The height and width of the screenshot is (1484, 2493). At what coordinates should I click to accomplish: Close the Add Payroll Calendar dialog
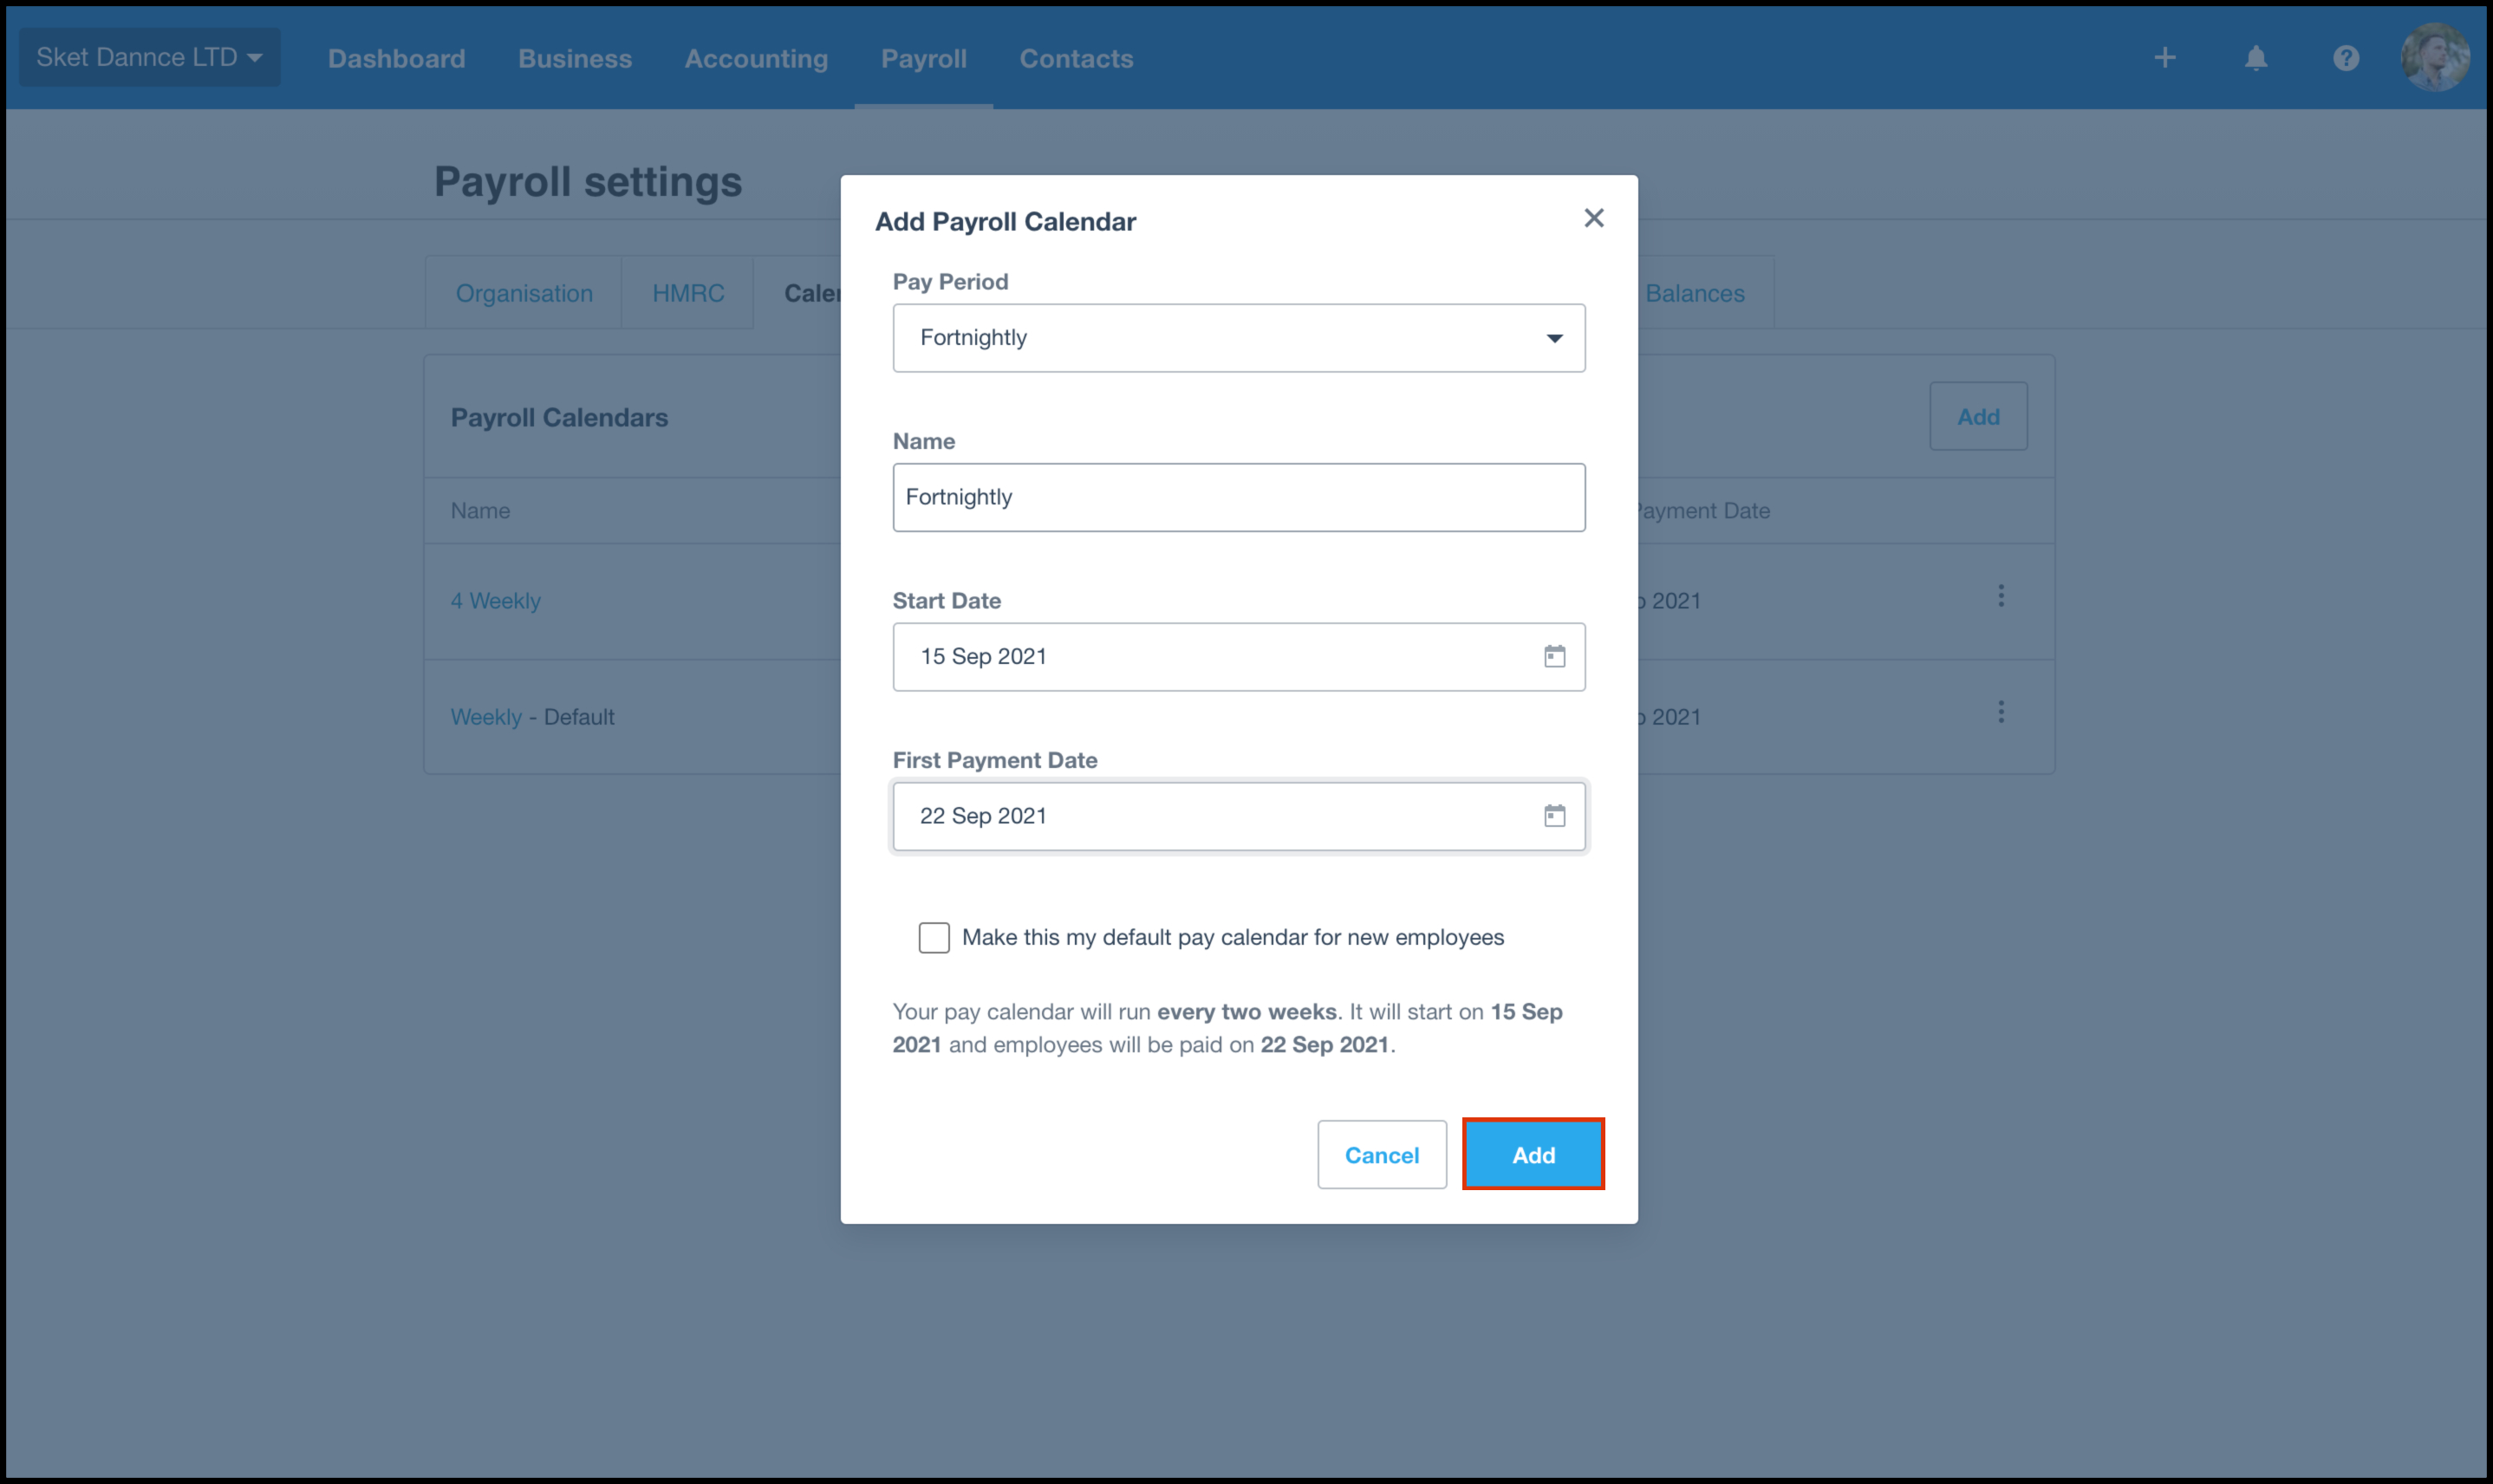coord(1594,218)
